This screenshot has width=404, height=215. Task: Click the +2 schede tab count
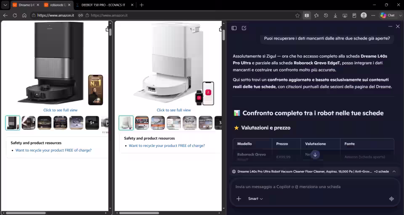[x=381, y=171]
